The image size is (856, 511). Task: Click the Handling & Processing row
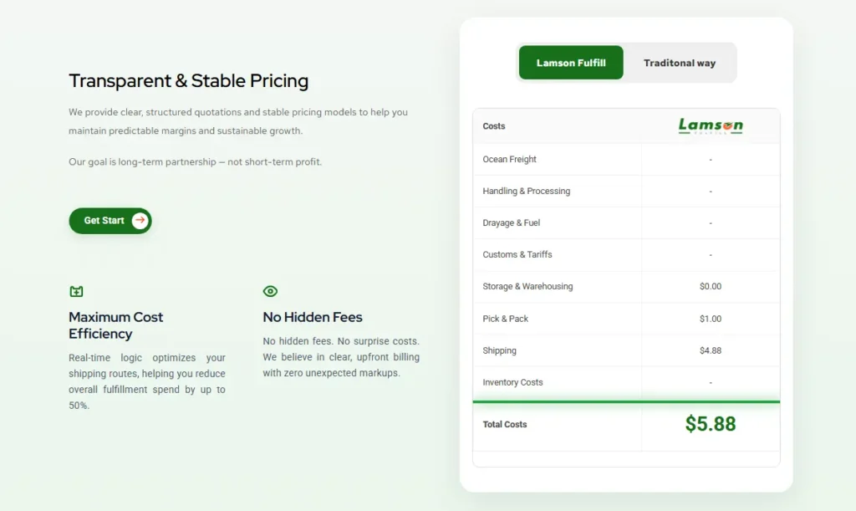point(626,191)
